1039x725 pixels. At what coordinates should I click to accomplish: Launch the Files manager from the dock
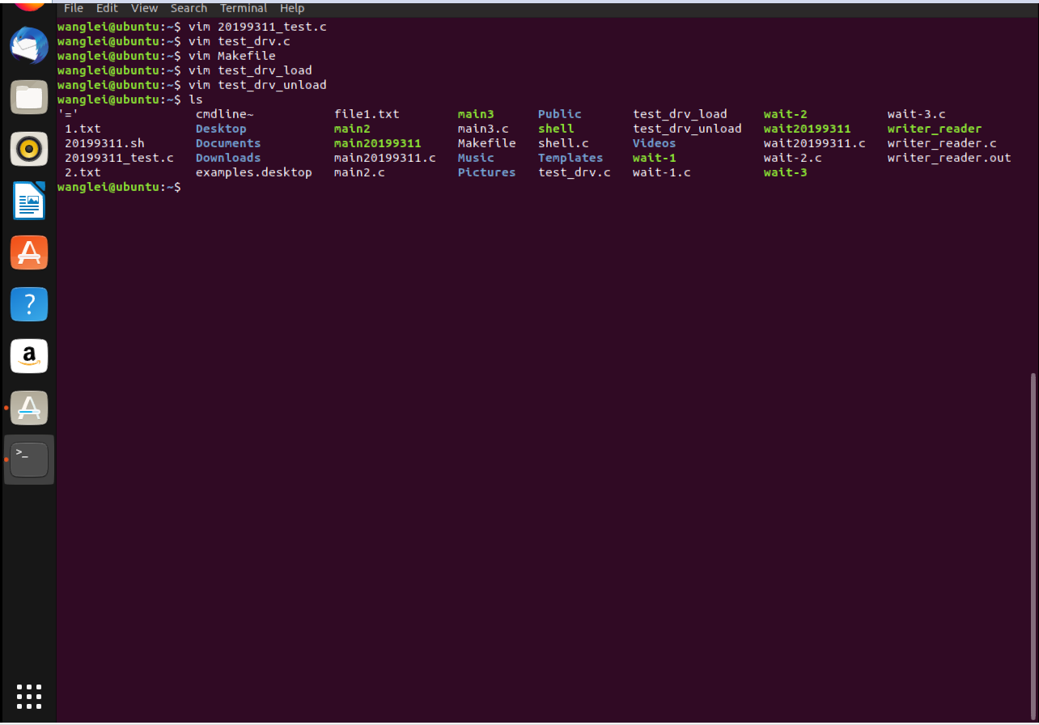click(x=29, y=98)
